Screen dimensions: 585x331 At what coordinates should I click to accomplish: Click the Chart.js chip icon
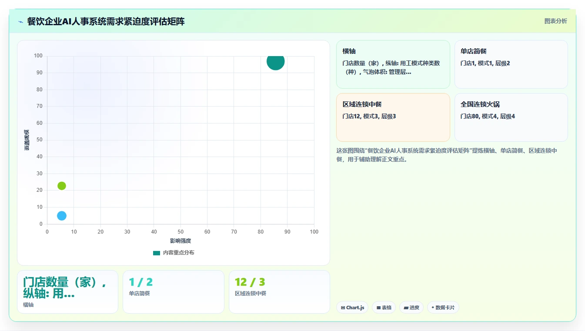(343, 308)
